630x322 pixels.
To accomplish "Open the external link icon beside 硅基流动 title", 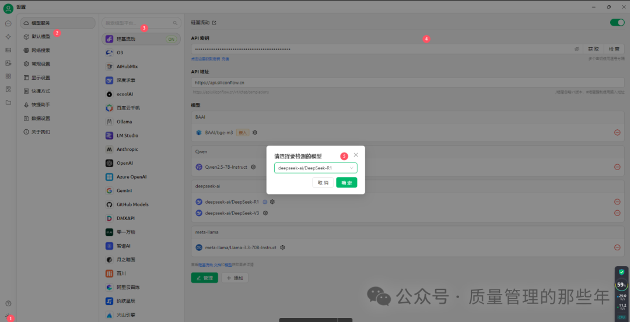I will [214, 23].
